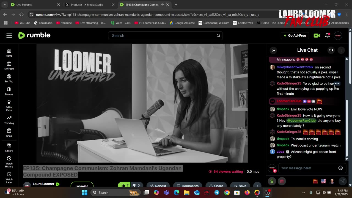Open the Windows Start menu
The image size is (352, 198).
tap(84, 193)
